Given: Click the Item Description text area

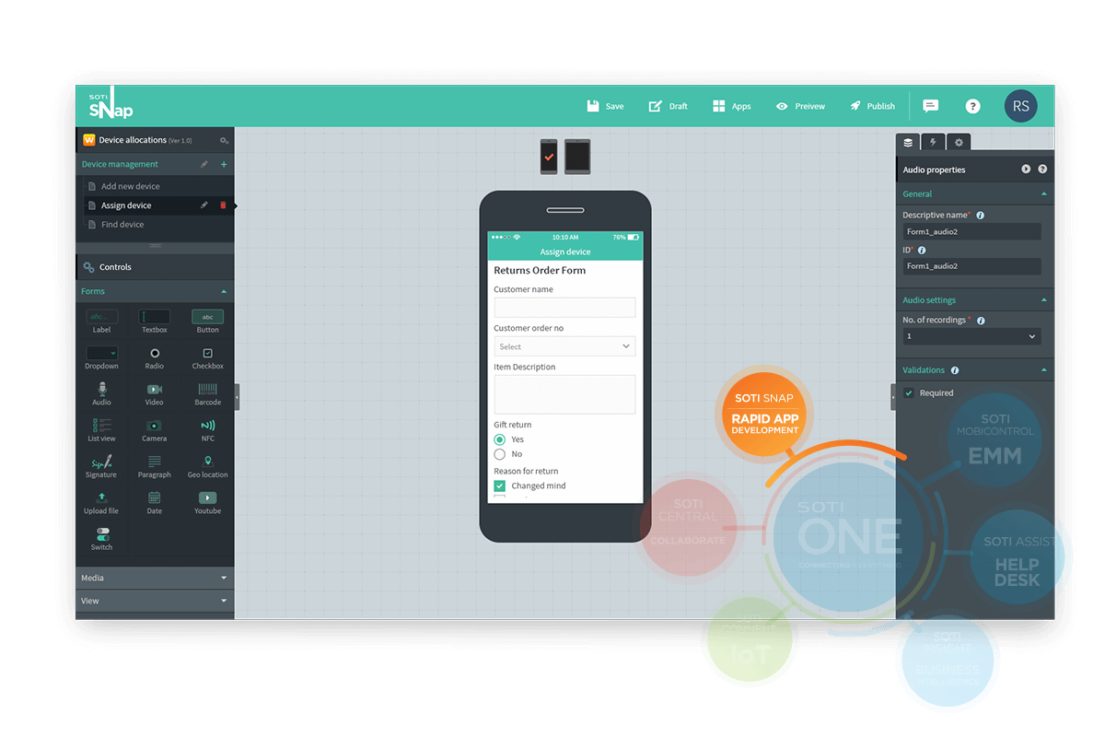Looking at the screenshot, I should pyautogui.click(x=564, y=394).
